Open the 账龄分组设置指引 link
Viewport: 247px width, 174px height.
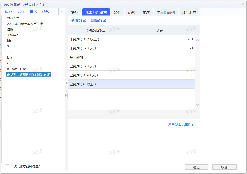pyautogui.click(x=181, y=124)
